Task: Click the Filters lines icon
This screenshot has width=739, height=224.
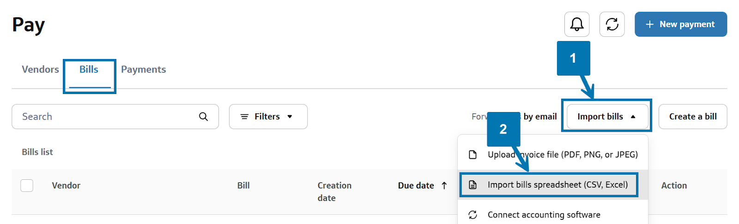Action: [244, 117]
